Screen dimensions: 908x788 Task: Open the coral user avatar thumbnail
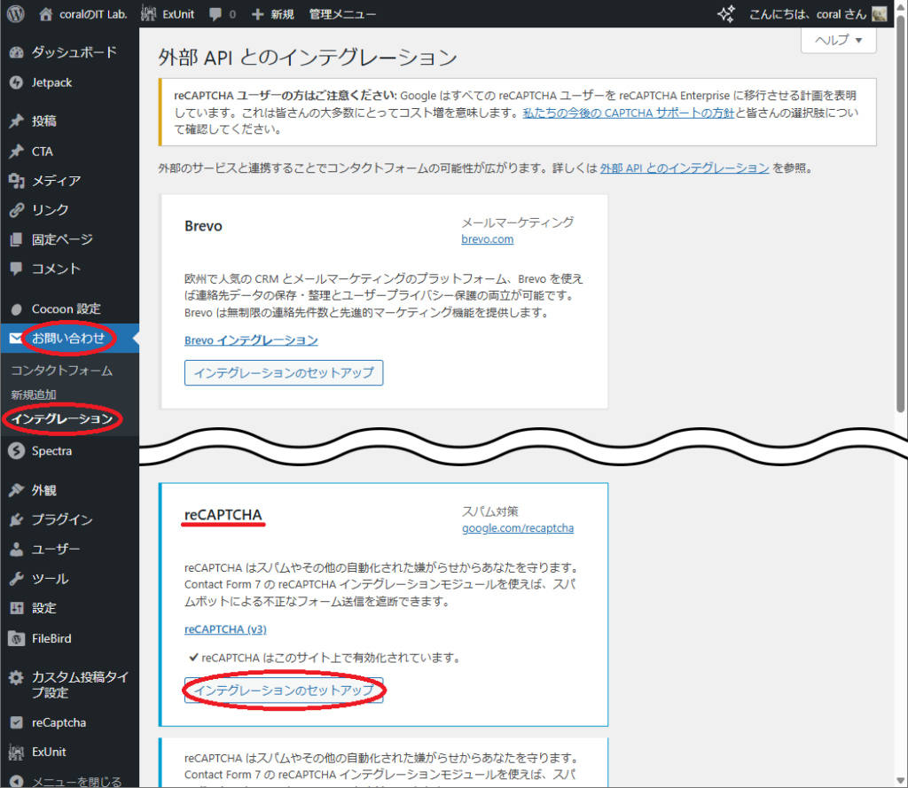click(x=879, y=14)
